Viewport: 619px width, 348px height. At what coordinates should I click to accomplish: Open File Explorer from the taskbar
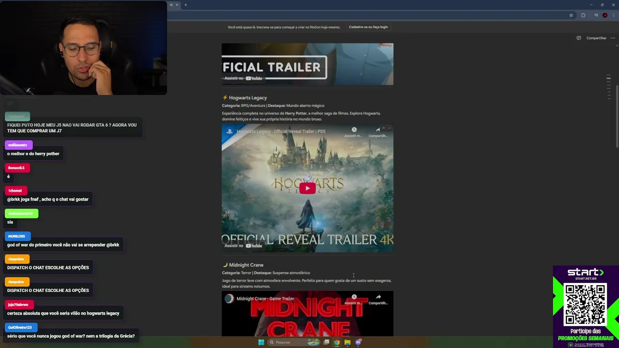347,342
